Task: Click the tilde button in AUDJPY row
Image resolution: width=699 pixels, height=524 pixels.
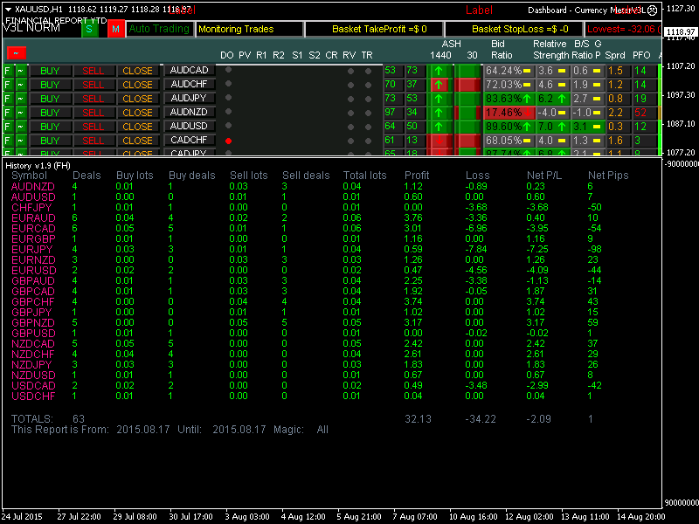Action: pos(21,99)
